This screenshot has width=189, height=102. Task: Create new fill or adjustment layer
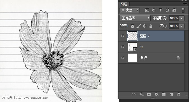(157, 94)
